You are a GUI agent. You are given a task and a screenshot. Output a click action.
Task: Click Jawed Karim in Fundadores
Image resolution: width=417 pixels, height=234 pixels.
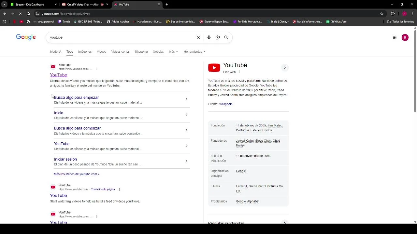[x=244, y=141]
